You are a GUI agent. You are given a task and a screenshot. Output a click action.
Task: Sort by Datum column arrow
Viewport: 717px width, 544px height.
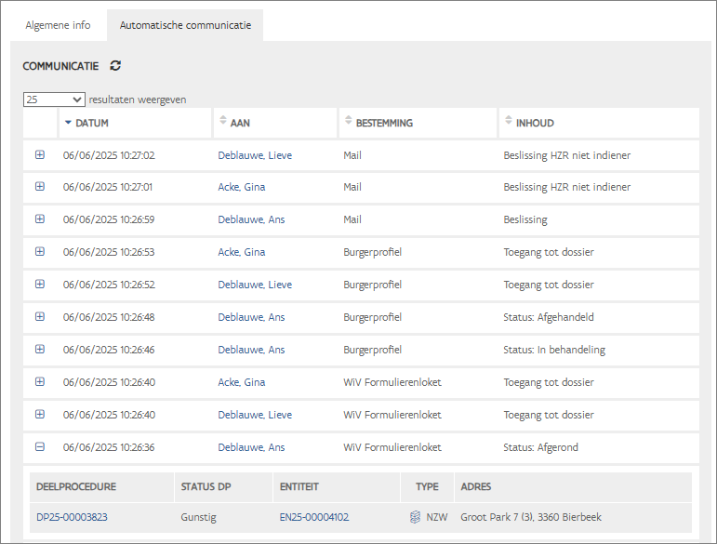pyautogui.click(x=68, y=123)
